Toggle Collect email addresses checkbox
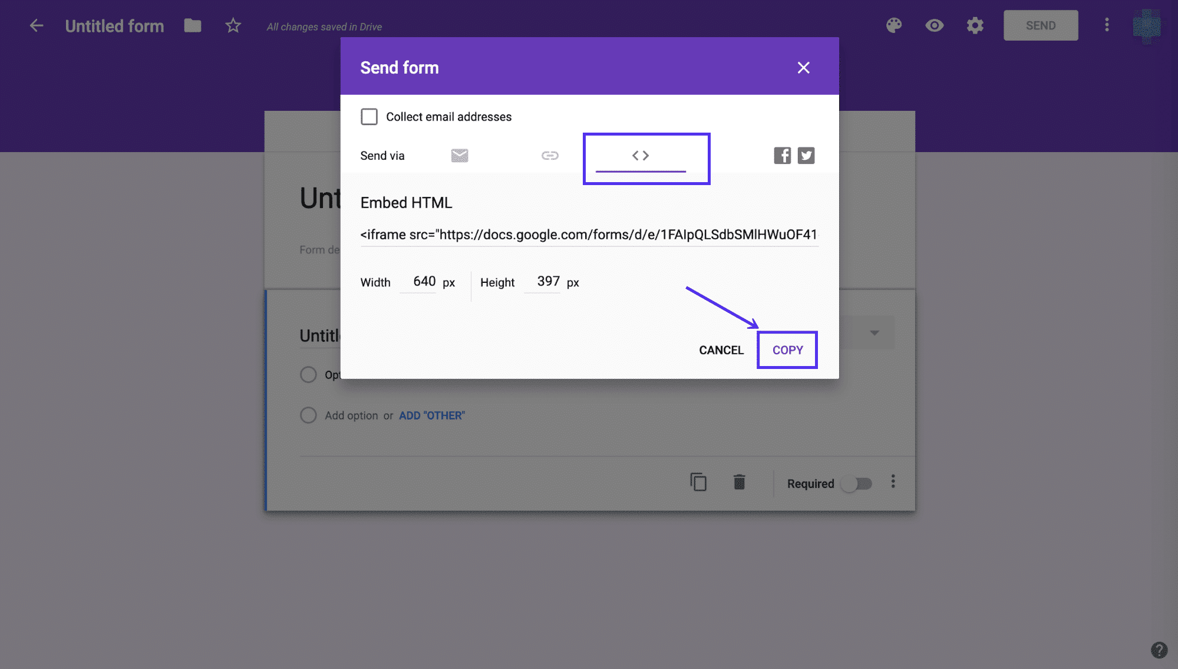 (x=368, y=116)
